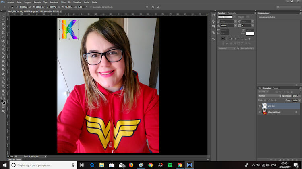Select the Move tool at top of toolbar
The width and height of the screenshot is (302, 169).
click(3, 15)
